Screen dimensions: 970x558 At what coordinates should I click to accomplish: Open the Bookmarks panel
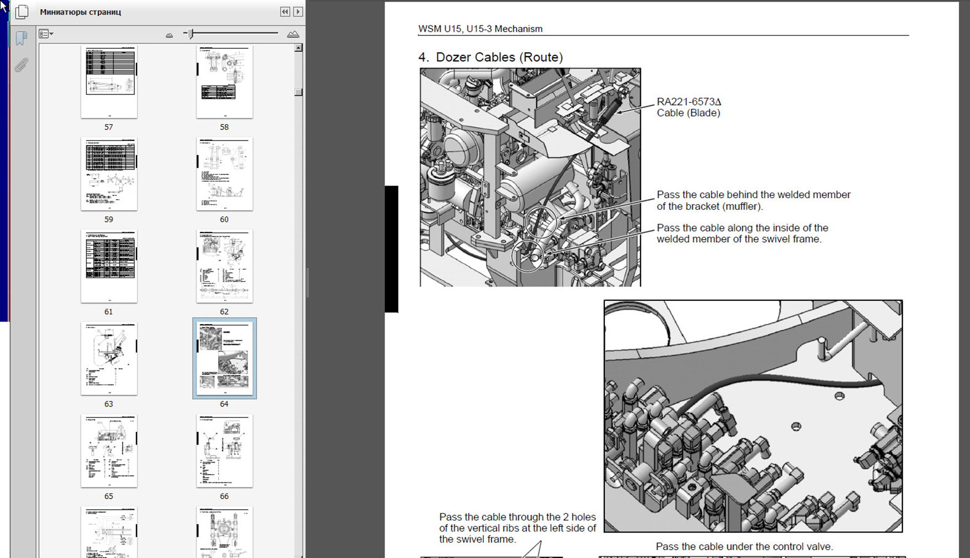tap(21, 38)
